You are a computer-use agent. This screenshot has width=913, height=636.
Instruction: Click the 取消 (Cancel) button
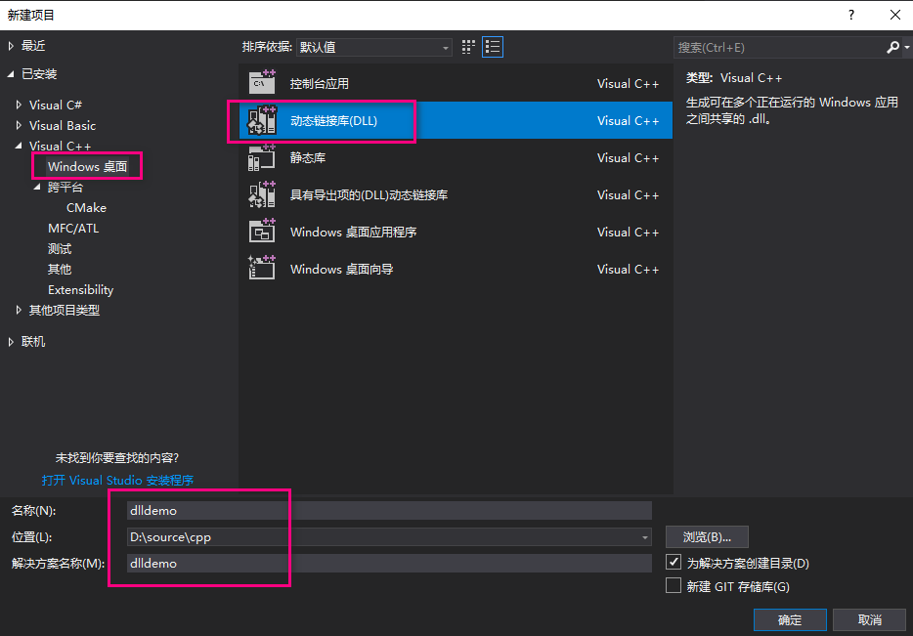coord(869,619)
